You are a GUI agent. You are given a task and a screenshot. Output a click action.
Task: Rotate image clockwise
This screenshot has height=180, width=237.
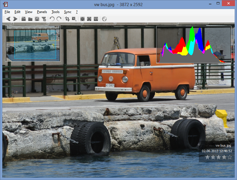59,19
